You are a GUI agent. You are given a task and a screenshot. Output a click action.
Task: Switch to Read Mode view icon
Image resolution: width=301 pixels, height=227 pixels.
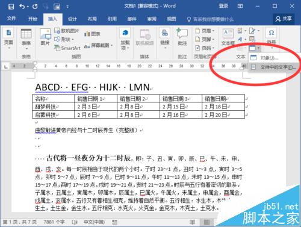tap(192, 222)
